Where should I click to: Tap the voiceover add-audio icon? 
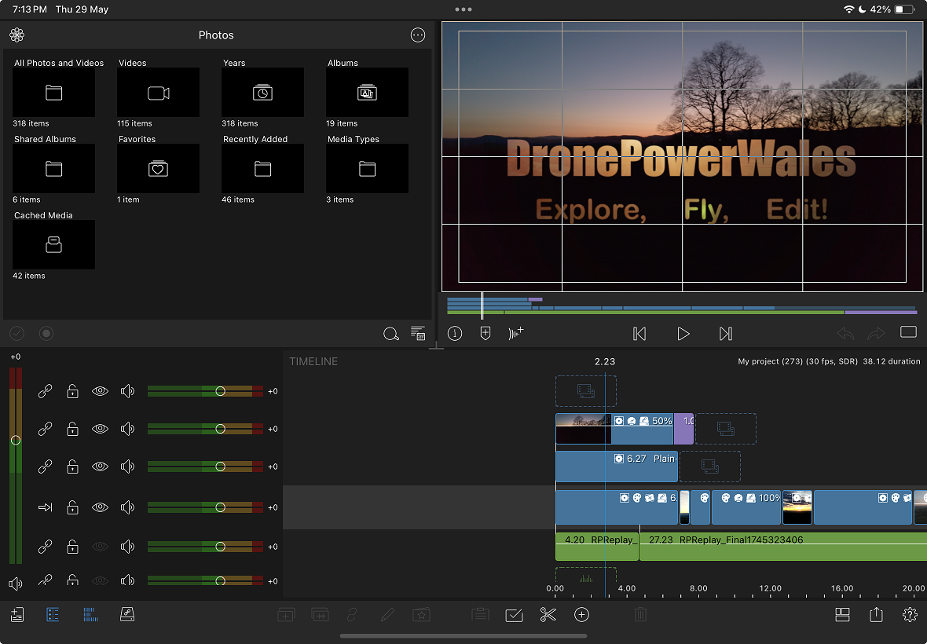click(515, 333)
